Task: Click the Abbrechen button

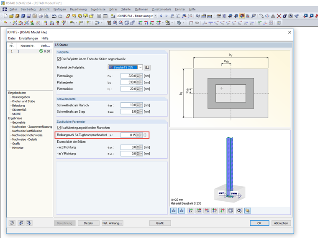Action: (x=281, y=223)
